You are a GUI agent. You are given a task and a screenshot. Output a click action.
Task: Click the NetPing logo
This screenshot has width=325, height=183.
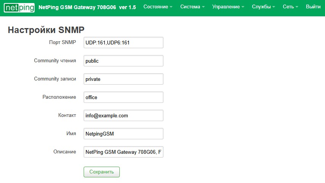19,7
